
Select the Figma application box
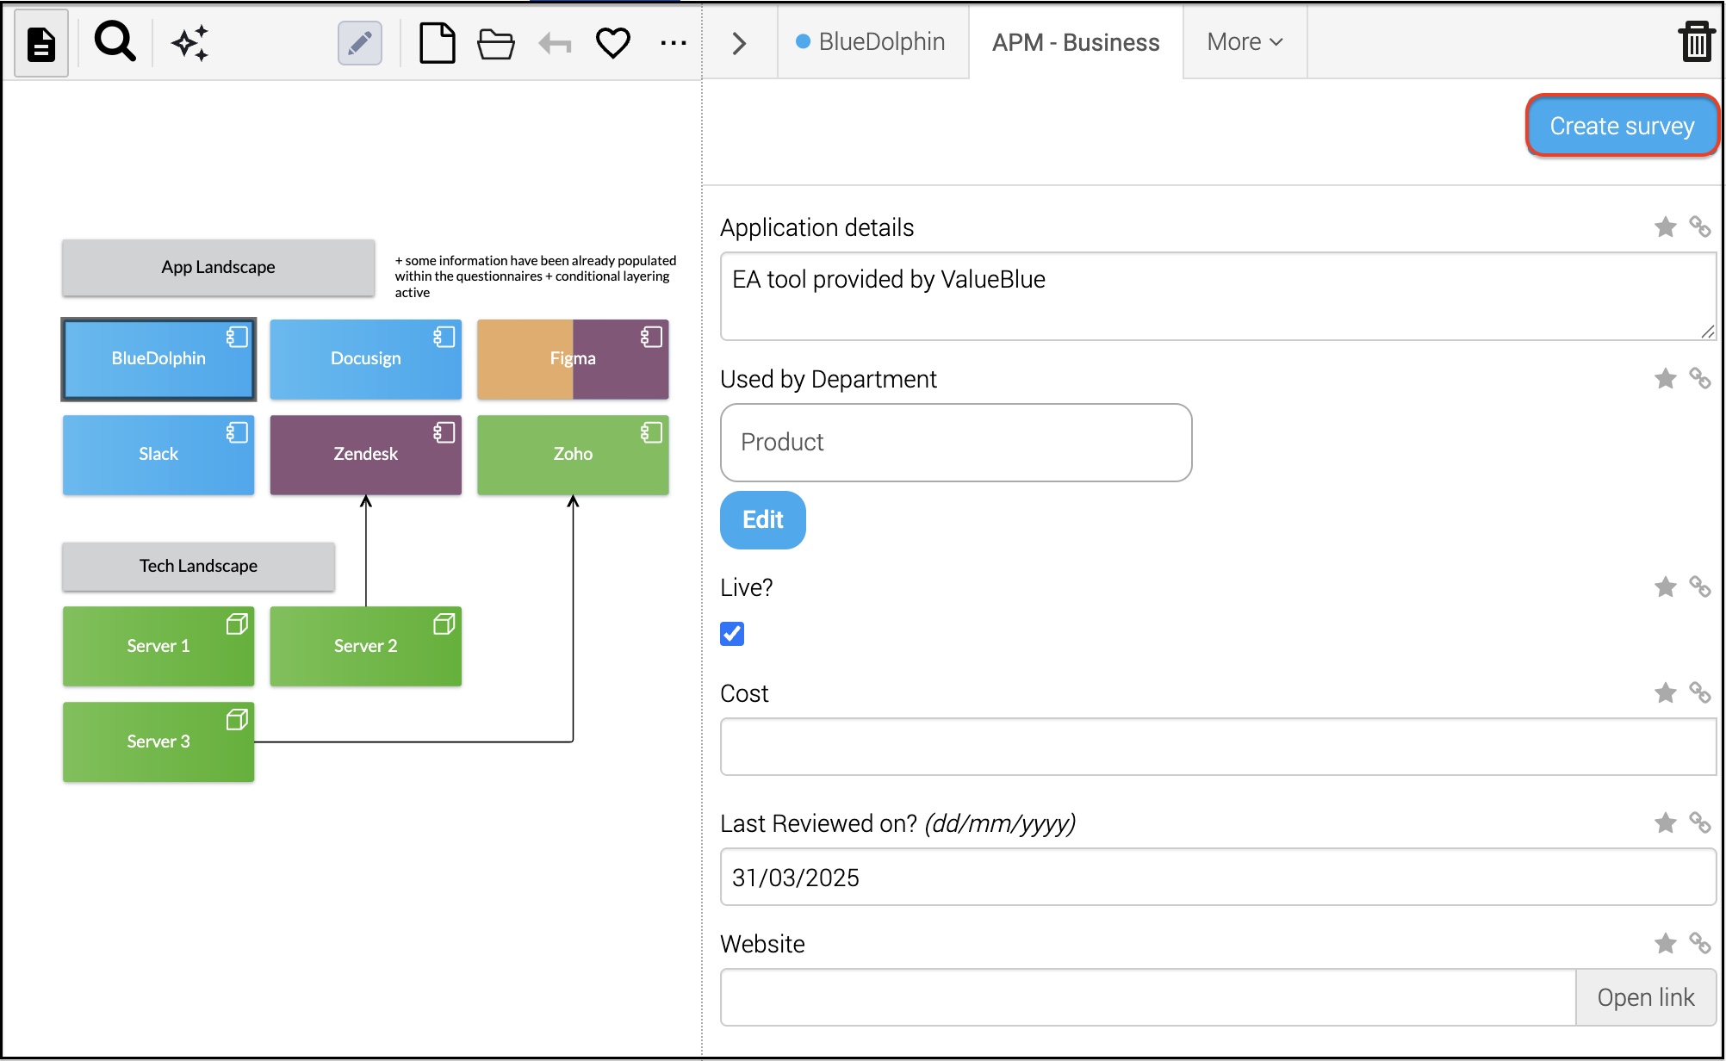(x=573, y=359)
